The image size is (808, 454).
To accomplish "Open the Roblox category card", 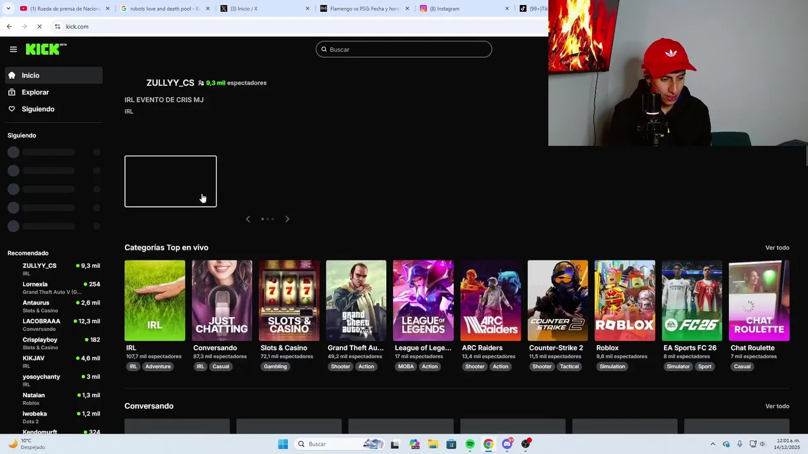I will 625,301.
